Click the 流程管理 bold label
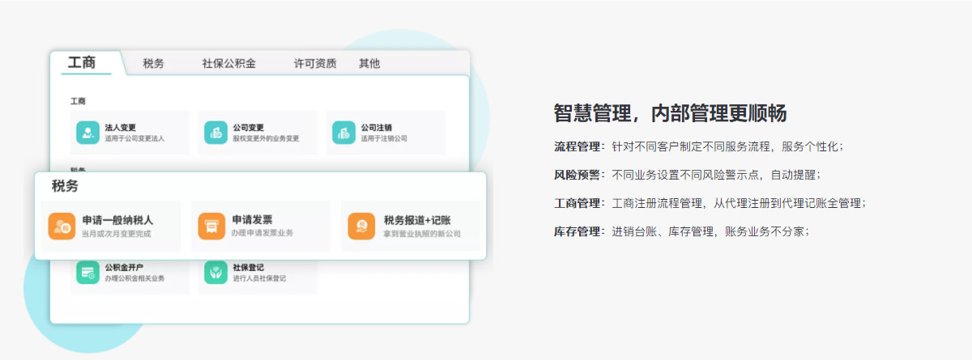This screenshot has width=972, height=360. point(578,147)
